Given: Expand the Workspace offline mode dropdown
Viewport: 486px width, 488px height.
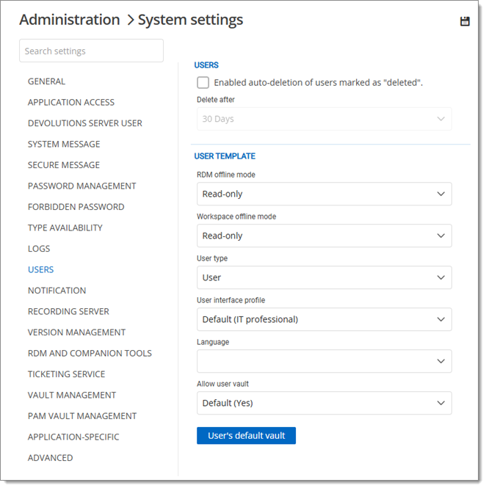Looking at the screenshot, I should [324, 236].
